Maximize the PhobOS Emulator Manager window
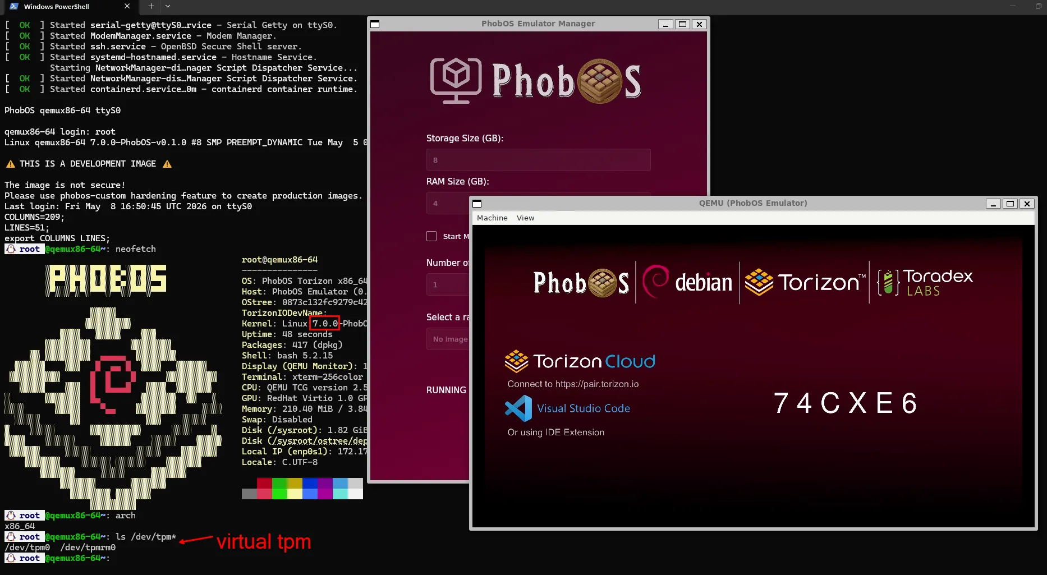The height and width of the screenshot is (575, 1047). 682,24
